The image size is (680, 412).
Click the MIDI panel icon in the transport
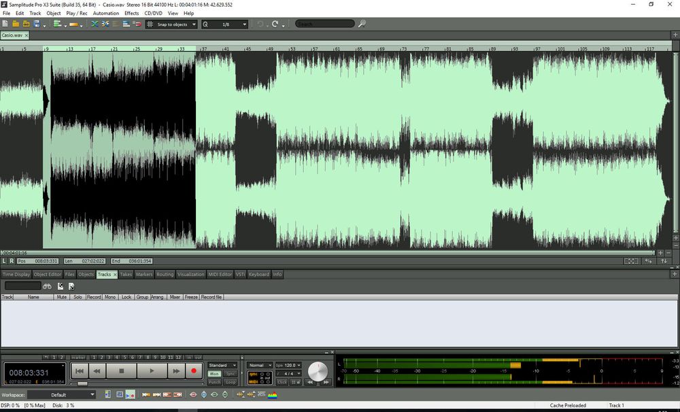click(254, 382)
